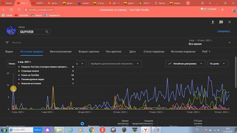The image size is (237, 133).
Task: Download the analytics report
Action: (x=213, y=22)
